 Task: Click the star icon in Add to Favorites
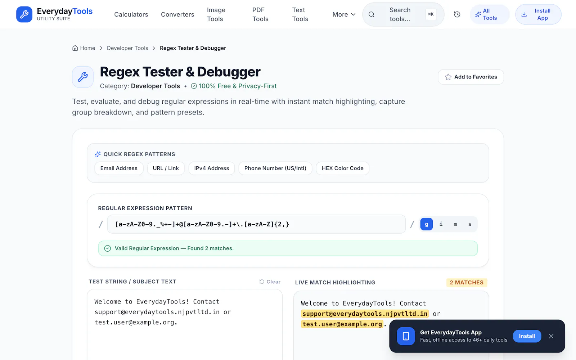[448, 77]
